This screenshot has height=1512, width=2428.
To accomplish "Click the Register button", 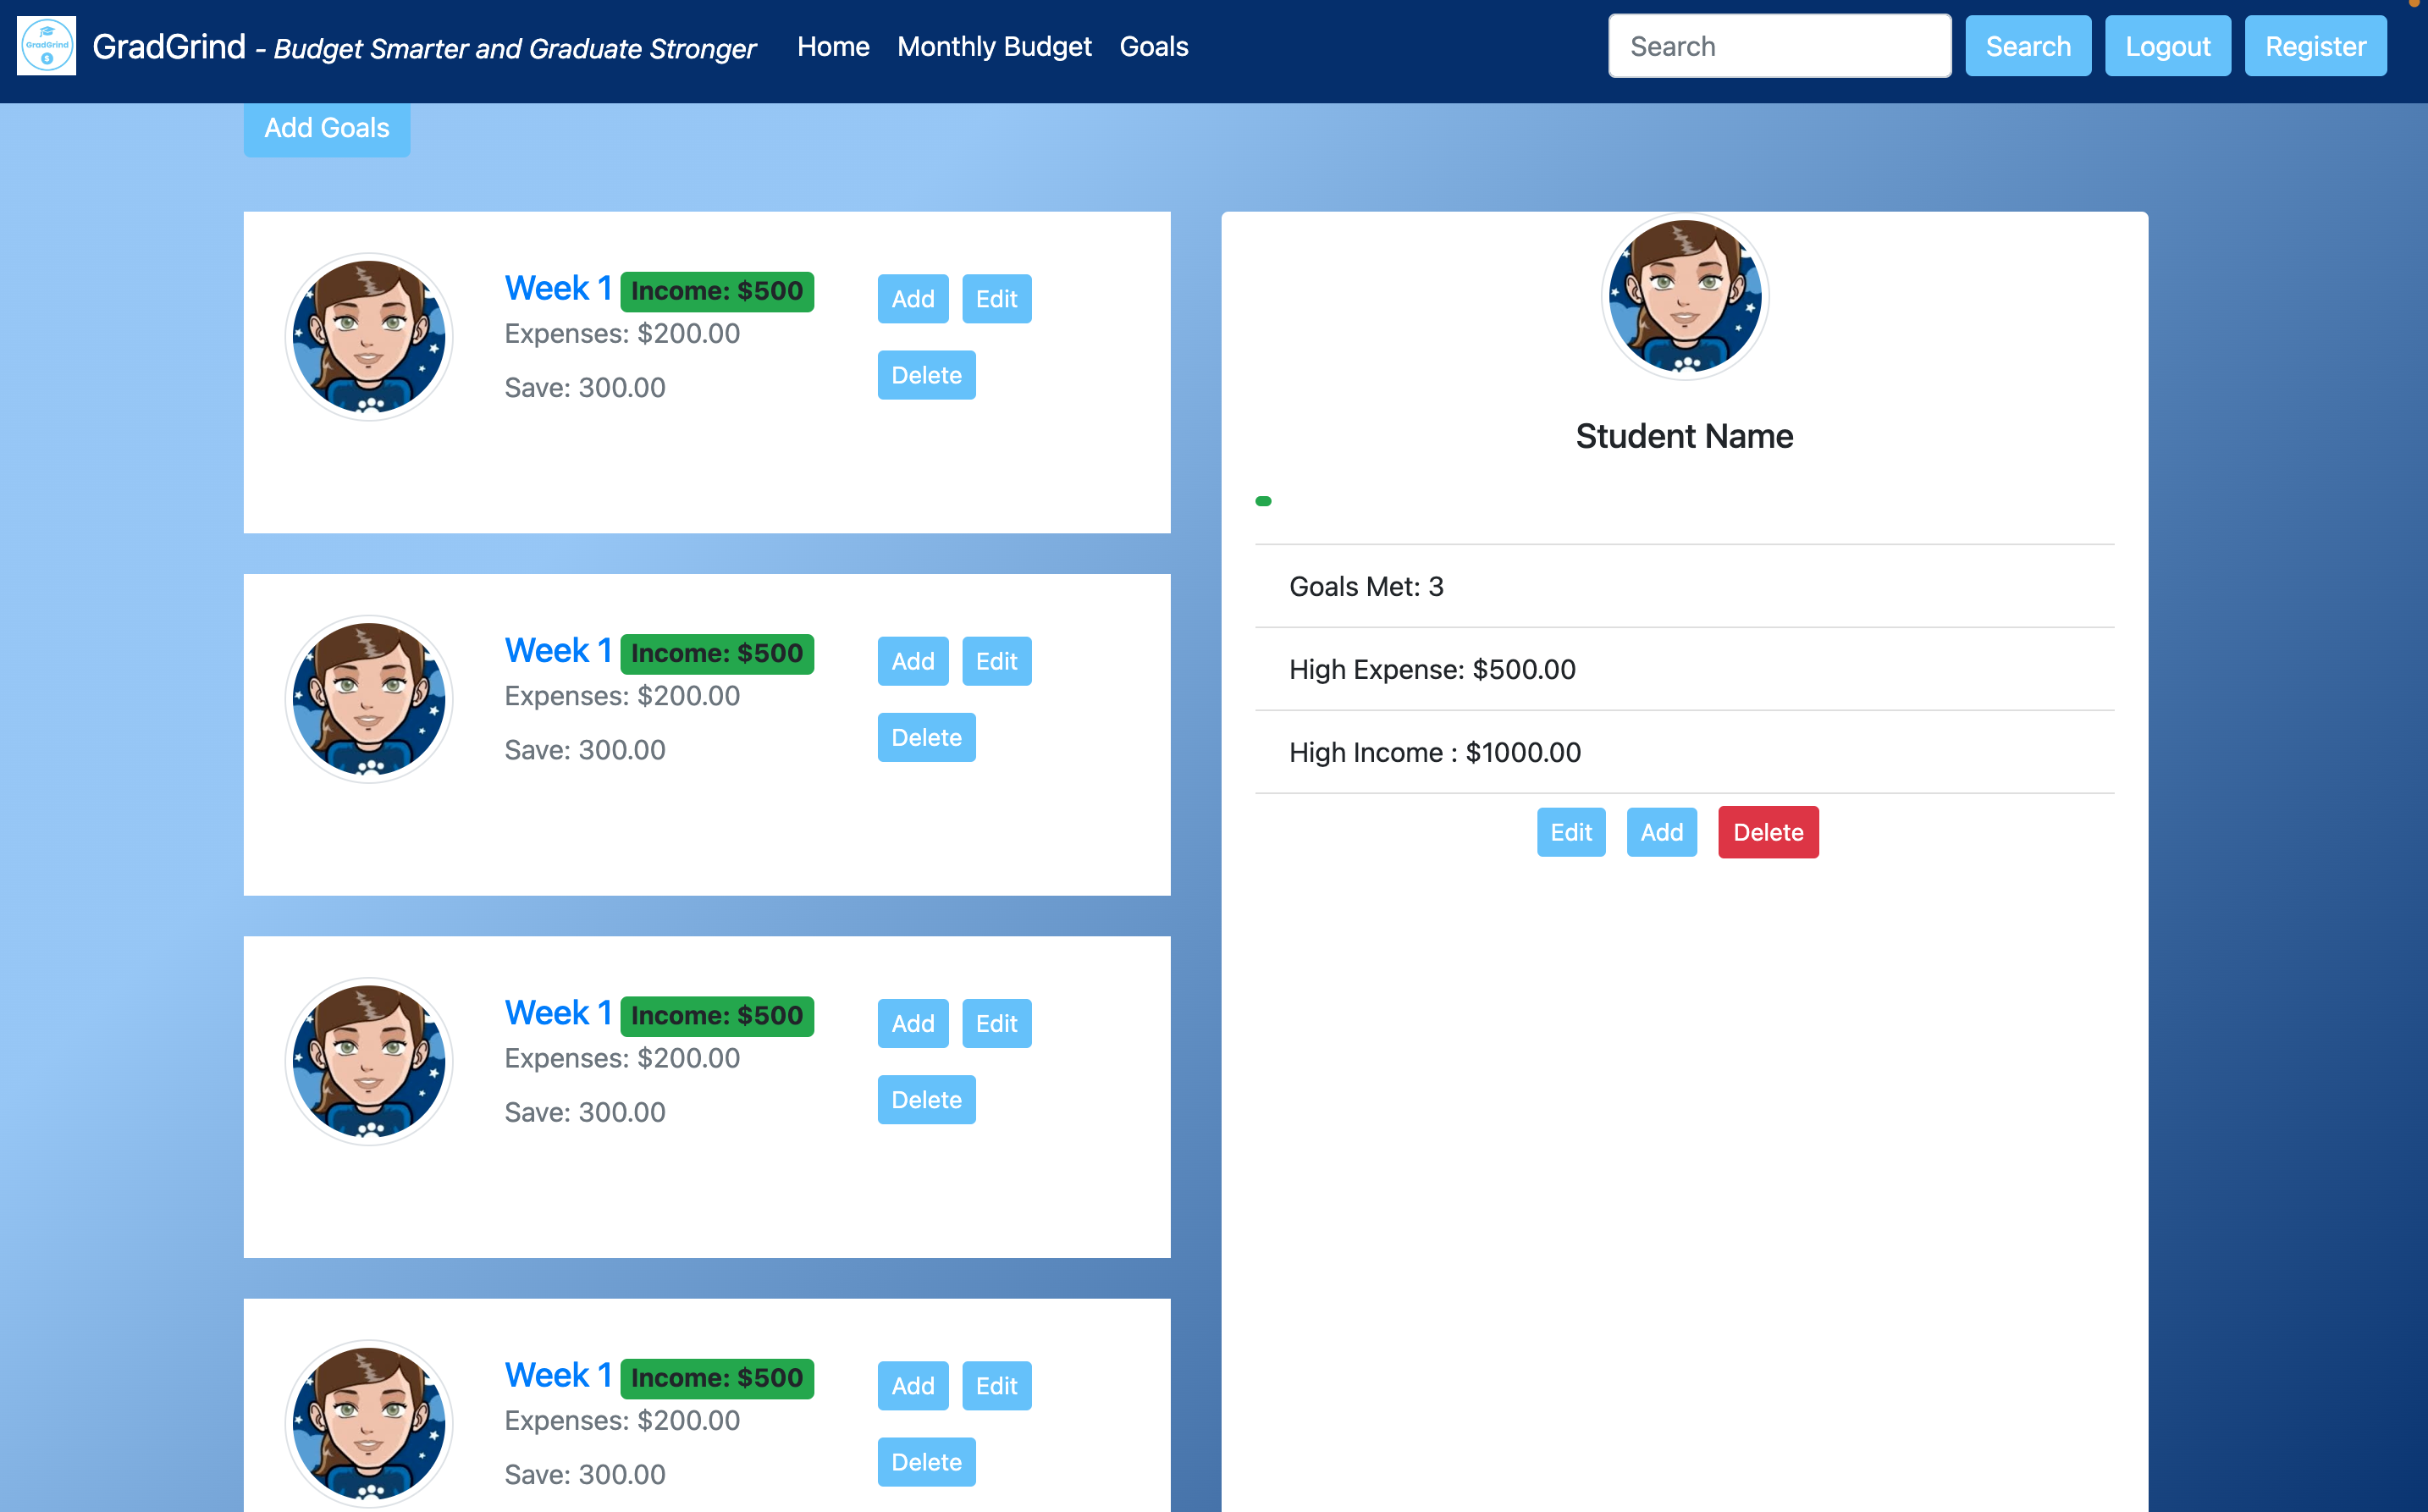I will (x=2314, y=46).
